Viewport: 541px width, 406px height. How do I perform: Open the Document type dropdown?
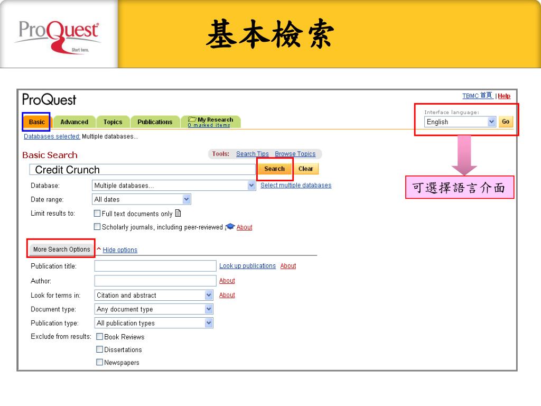pos(154,309)
